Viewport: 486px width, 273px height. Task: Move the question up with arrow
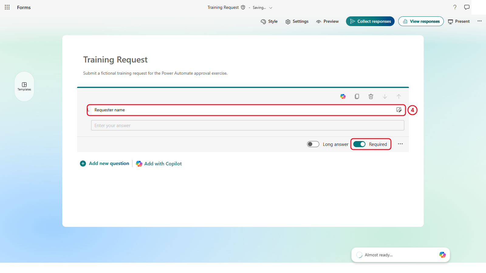click(x=399, y=96)
